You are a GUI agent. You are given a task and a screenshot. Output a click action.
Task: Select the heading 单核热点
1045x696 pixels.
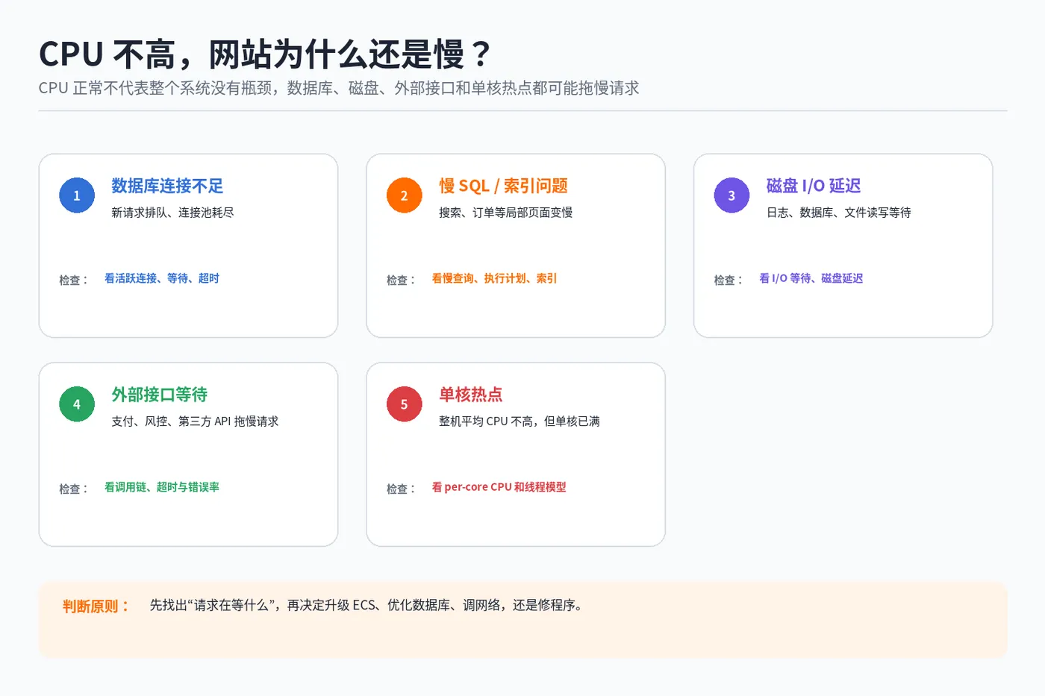[x=470, y=395]
